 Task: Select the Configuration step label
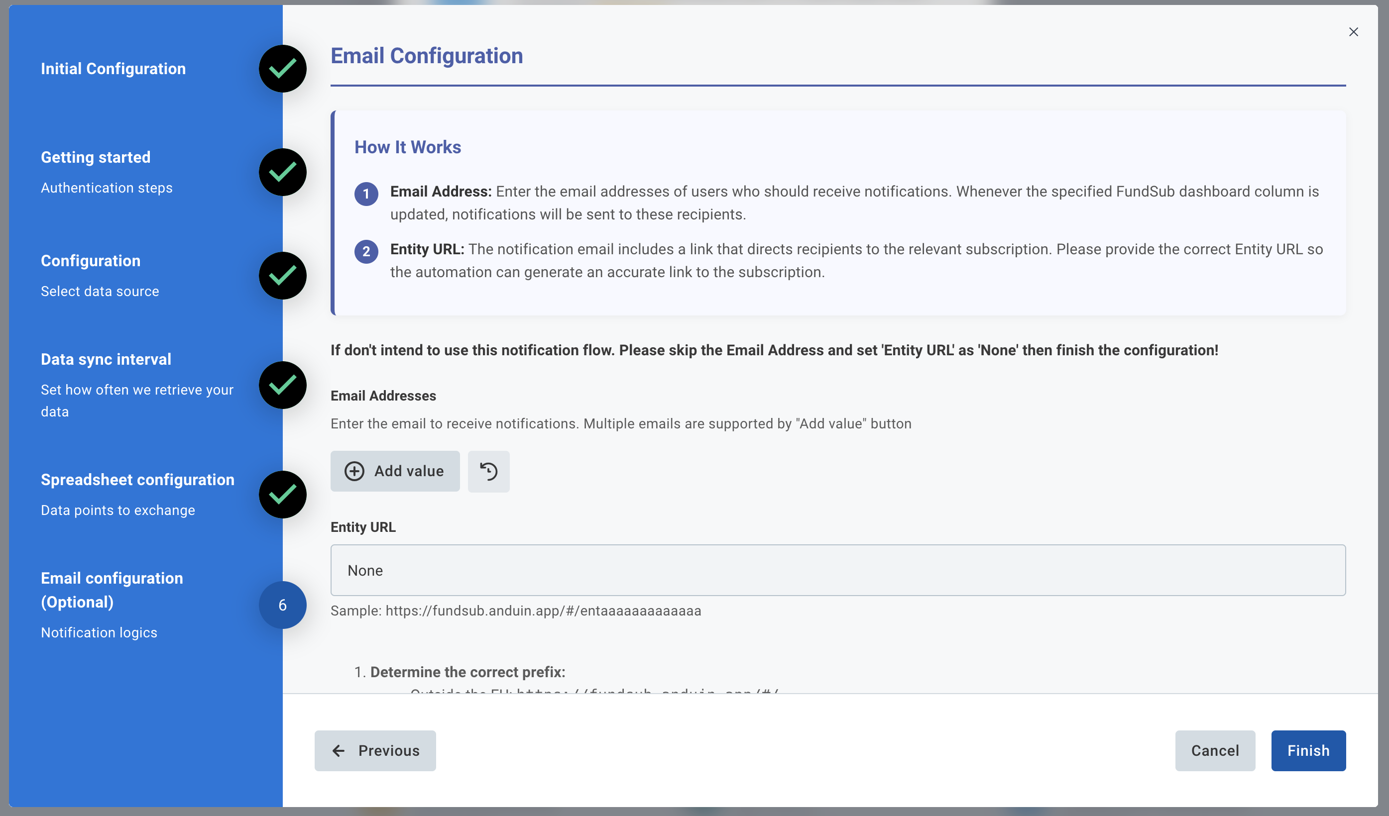coord(91,261)
